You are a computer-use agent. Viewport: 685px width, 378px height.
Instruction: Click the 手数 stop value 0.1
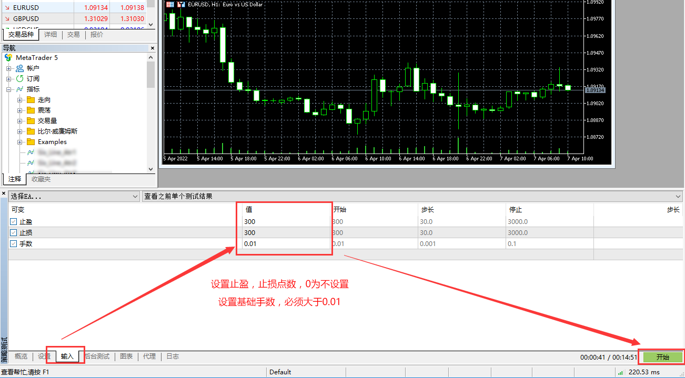pos(512,243)
